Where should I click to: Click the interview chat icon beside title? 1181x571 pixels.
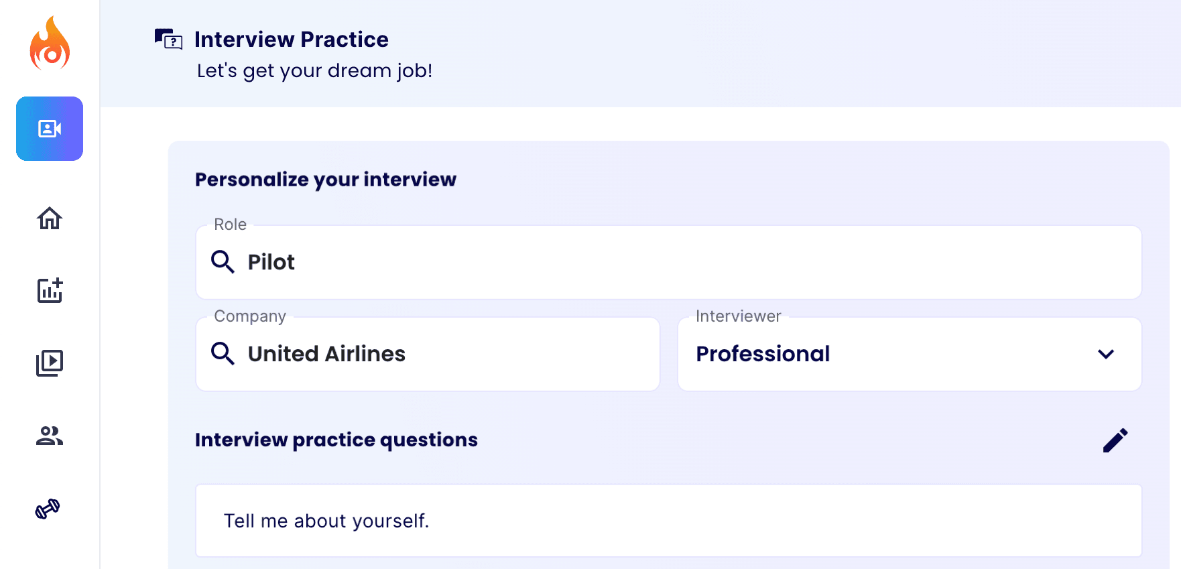click(x=168, y=39)
